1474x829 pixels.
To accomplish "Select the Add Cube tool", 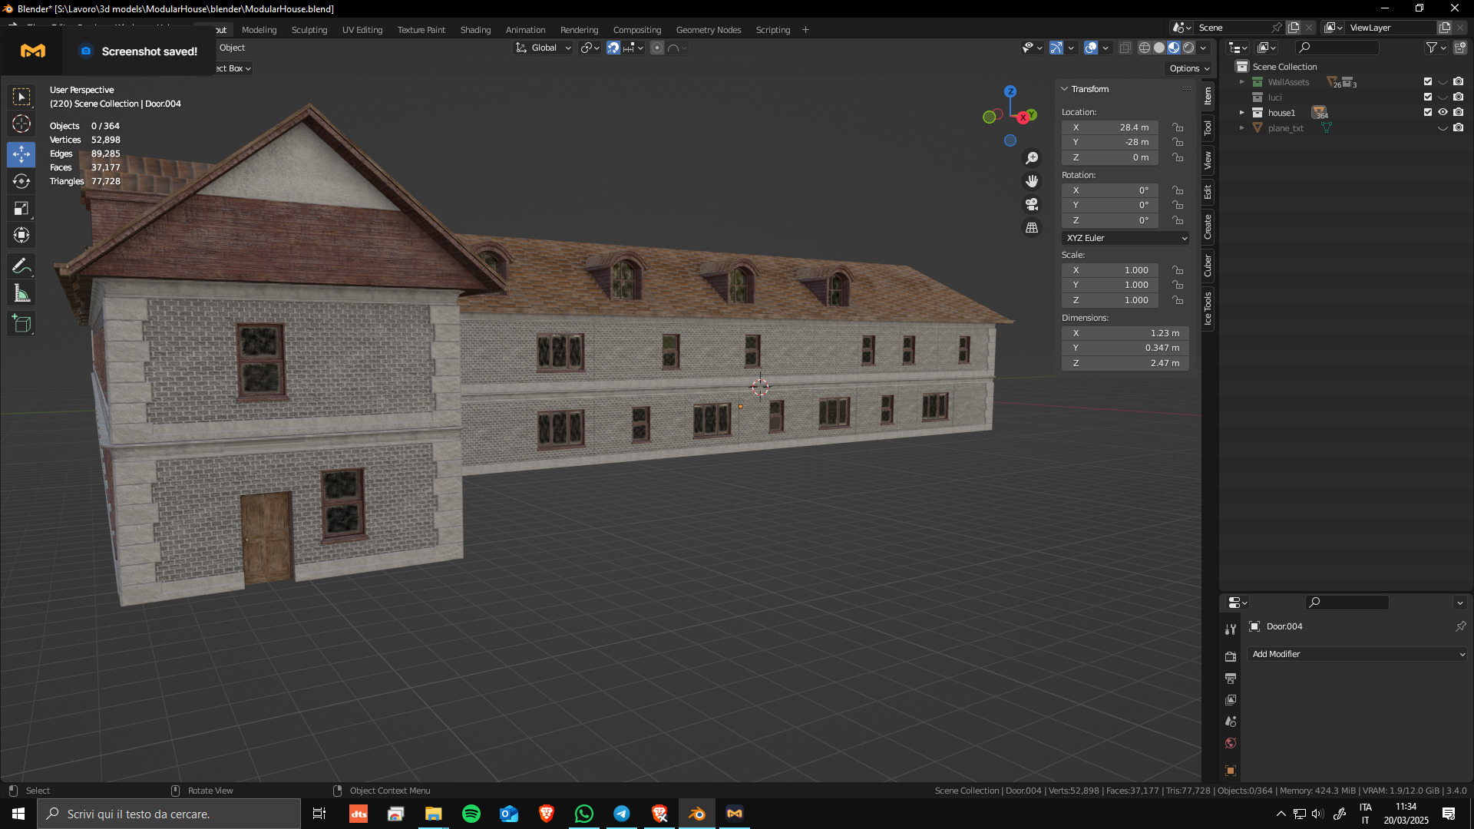I will [21, 324].
